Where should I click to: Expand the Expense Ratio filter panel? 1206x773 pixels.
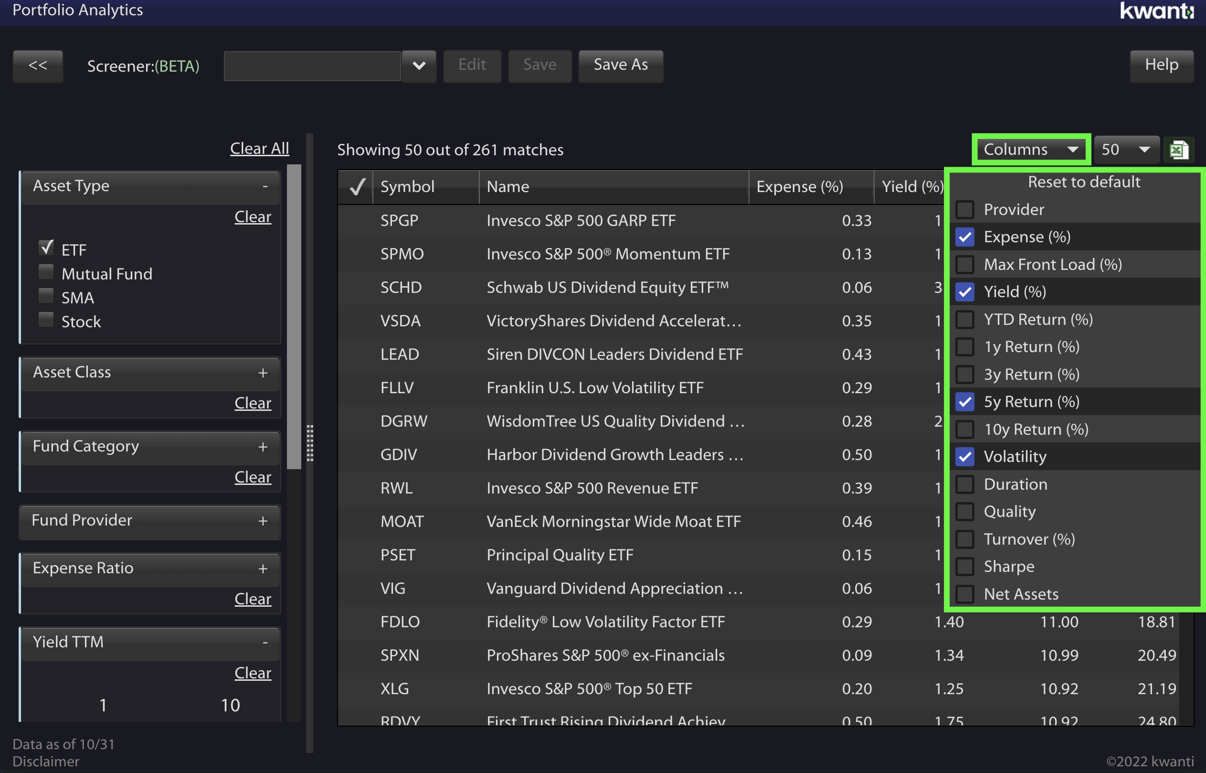tap(263, 569)
